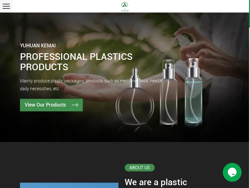
Task: Click the green Plastic logo in header
Action: 125,7
